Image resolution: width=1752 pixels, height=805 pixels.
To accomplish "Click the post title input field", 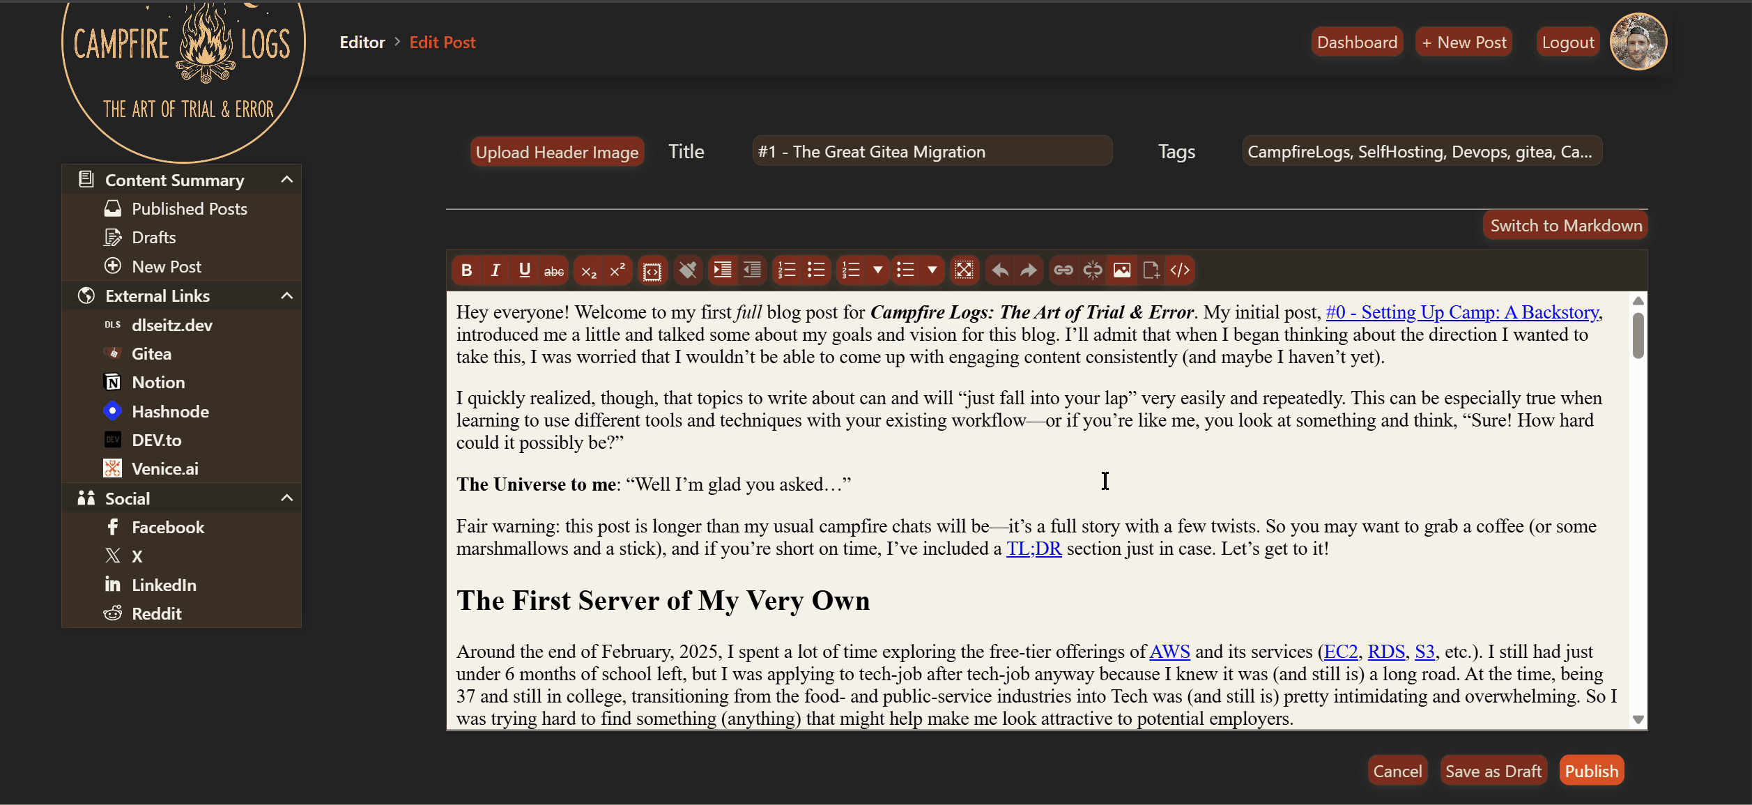I will pos(932,151).
